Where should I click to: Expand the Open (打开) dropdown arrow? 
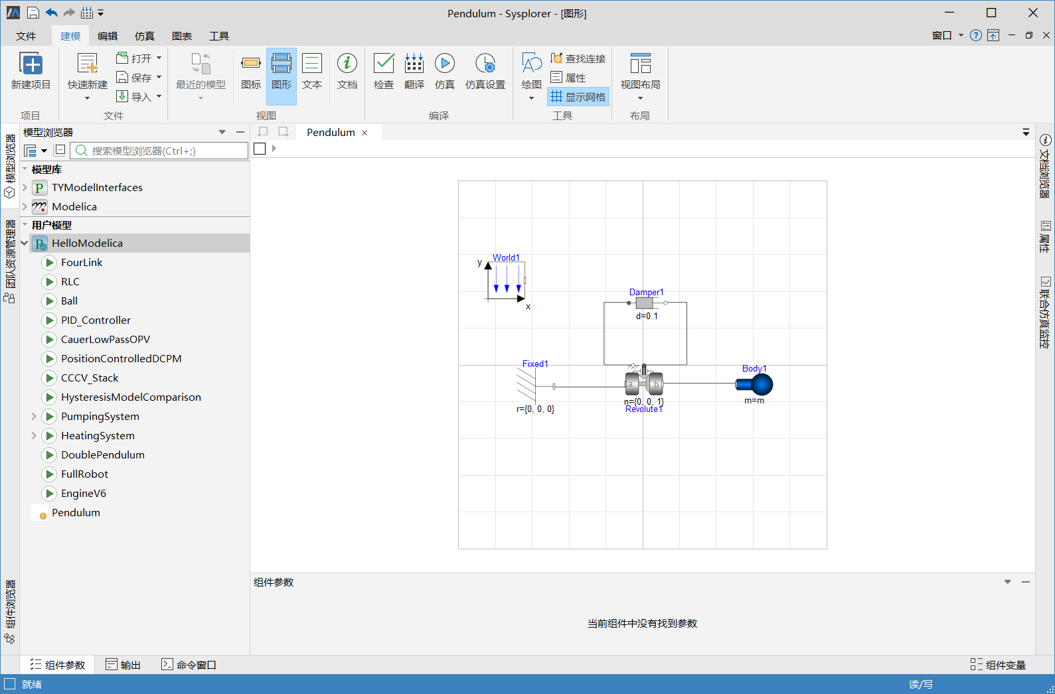click(159, 58)
